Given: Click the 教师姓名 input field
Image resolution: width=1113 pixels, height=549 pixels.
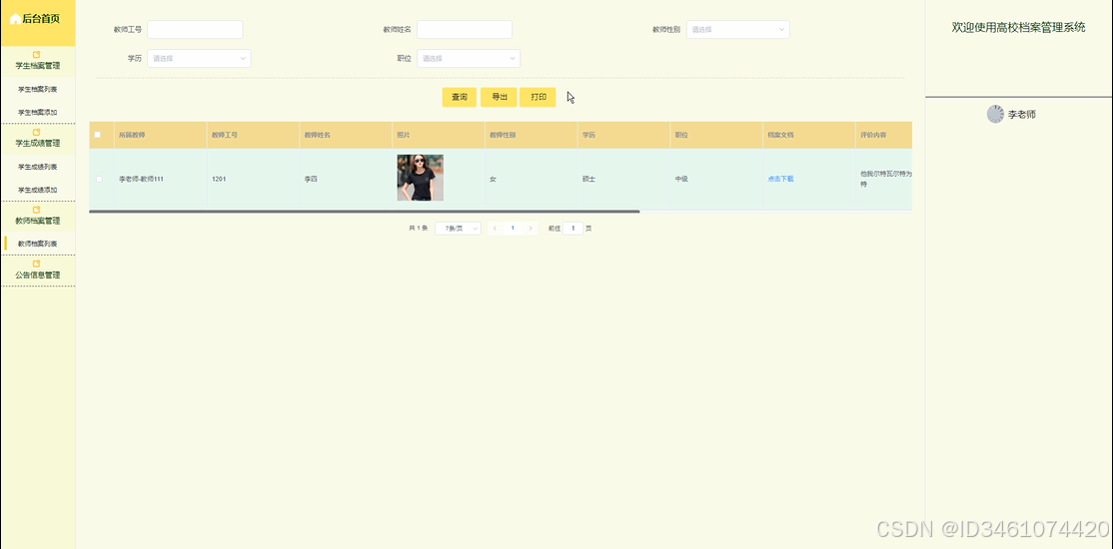Looking at the screenshot, I should (465, 29).
